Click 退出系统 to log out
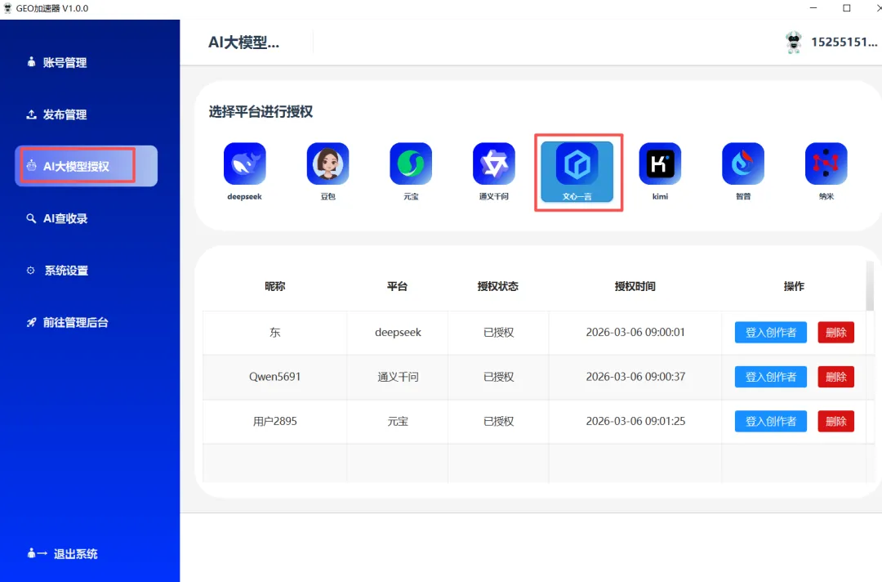Image resolution: width=882 pixels, height=582 pixels. (x=62, y=554)
